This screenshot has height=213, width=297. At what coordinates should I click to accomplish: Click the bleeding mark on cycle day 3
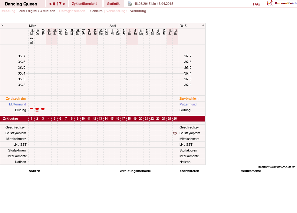click(43, 109)
